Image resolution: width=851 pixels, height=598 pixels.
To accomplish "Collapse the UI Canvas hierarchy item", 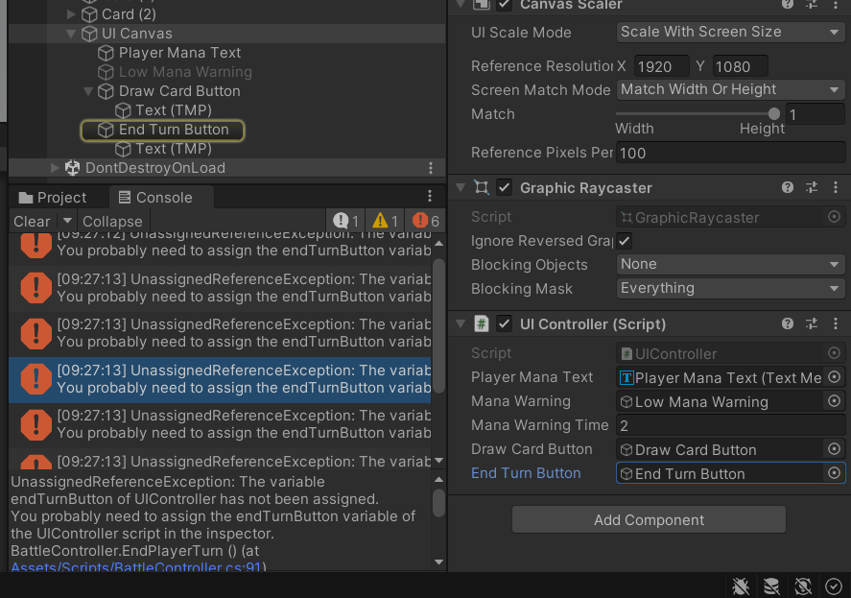I will (71, 34).
